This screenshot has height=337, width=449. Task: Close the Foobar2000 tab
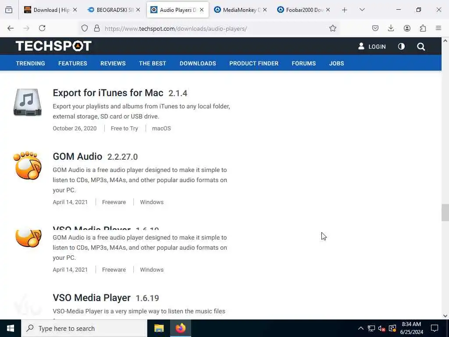pyautogui.click(x=328, y=10)
